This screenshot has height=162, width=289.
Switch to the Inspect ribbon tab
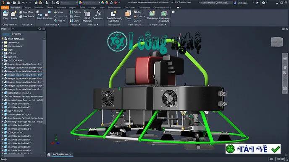click(x=73, y=8)
